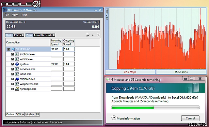Click the system question mark icon
The image size is (209, 127).
coord(17,64)
